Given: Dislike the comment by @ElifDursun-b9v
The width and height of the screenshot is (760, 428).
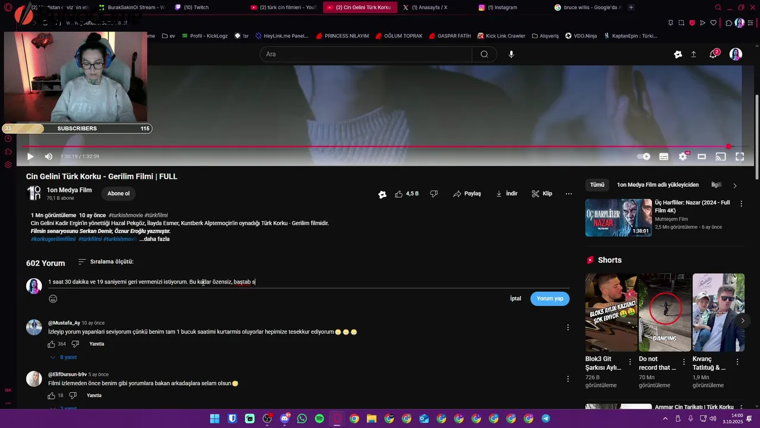Looking at the screenshot, I should pyautogui.click(x=73, y=395).
